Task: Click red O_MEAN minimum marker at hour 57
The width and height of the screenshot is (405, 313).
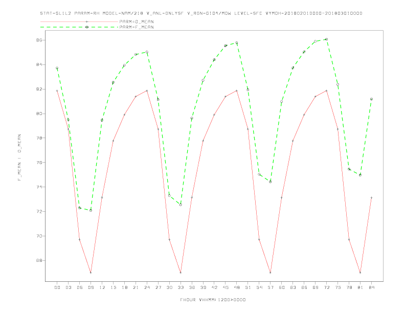Action: coord(271,273)
